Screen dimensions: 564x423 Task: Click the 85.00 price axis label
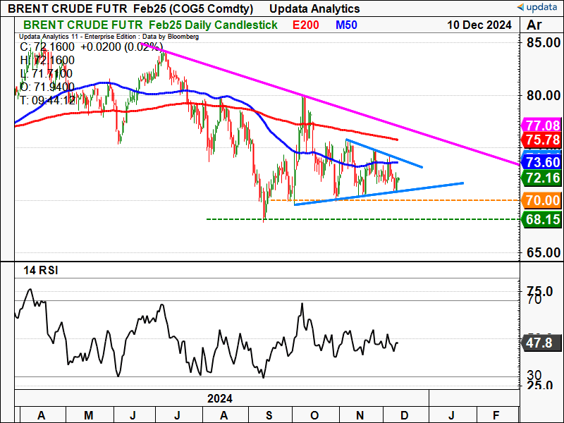[543, 42]
